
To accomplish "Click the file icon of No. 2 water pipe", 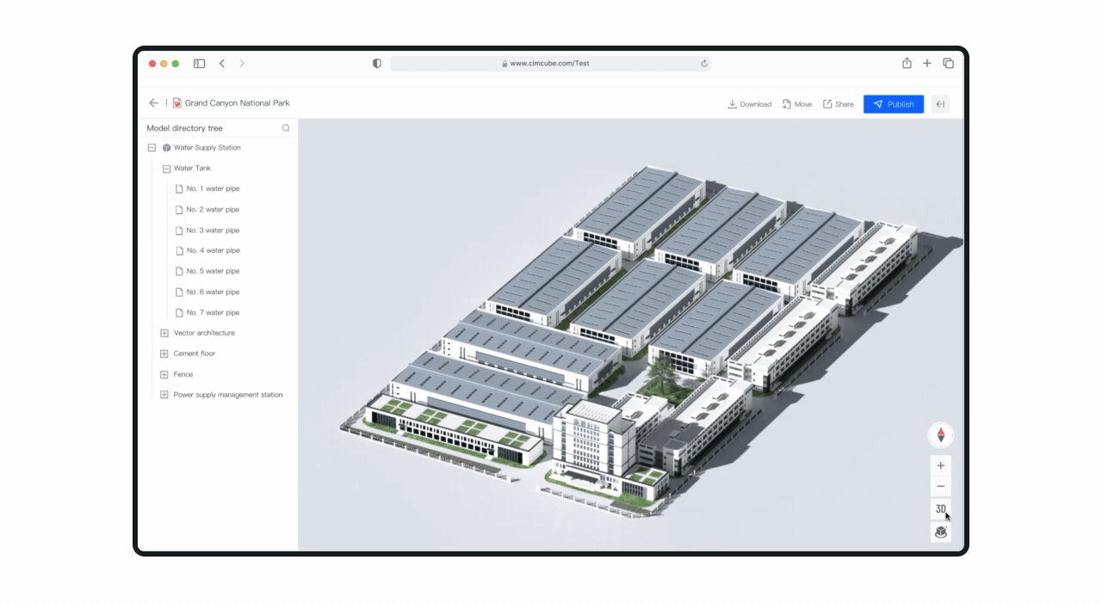I will coord(179,210).
